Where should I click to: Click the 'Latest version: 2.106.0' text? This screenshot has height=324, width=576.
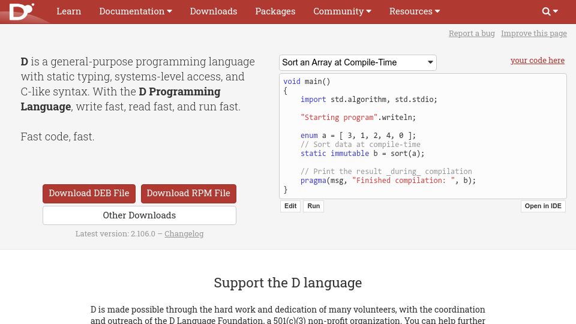point(115,233)
